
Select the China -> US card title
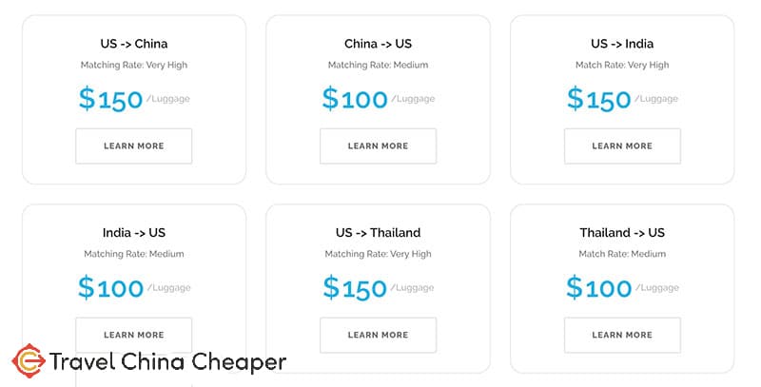pyautogui.click(x=378, y=44)
